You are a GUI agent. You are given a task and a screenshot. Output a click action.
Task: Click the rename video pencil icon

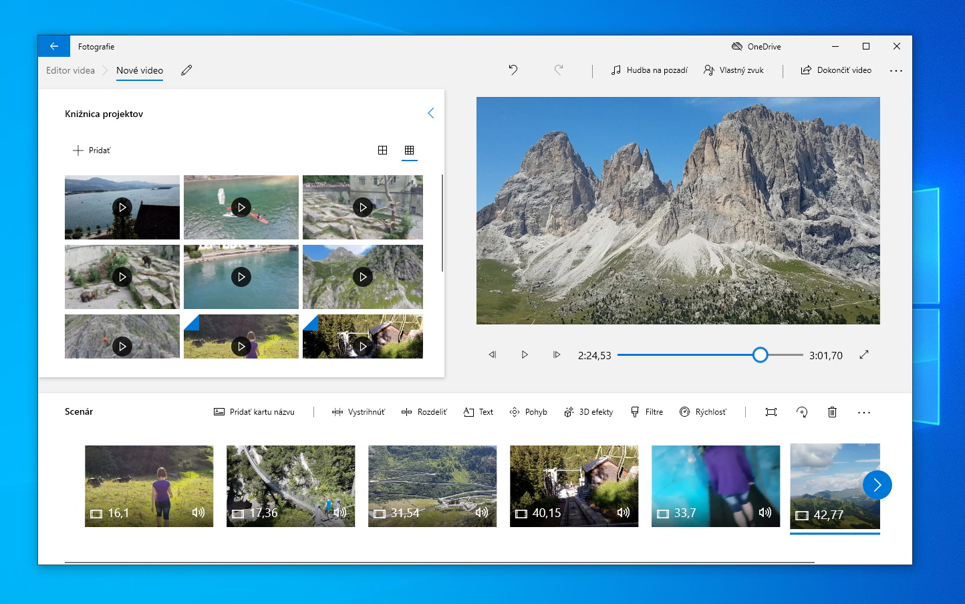(x=186, y=70)
